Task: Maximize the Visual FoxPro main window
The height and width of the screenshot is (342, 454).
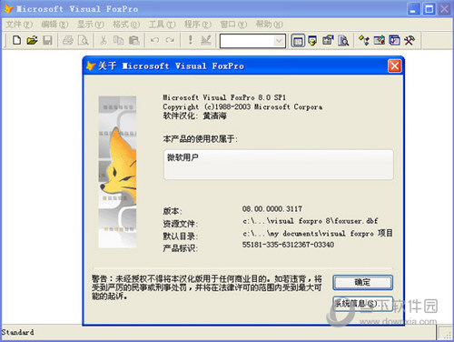Action: pos(429,9)
